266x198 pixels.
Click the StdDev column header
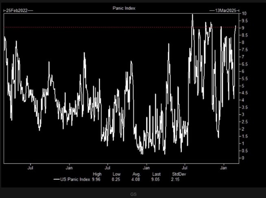pyautogui.click(x=179, y=174)
